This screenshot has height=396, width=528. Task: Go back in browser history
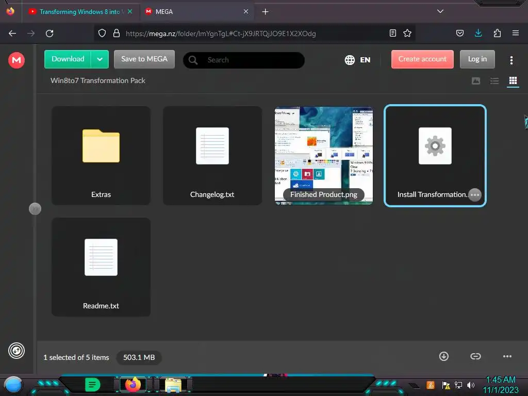tap(12, 34)
